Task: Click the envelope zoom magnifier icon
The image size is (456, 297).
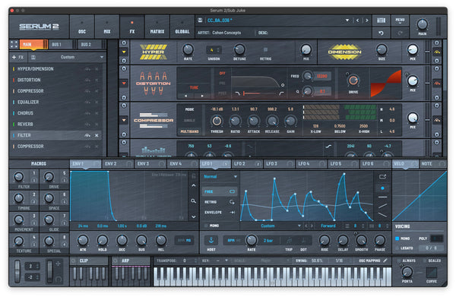Action: click(193, 201)
